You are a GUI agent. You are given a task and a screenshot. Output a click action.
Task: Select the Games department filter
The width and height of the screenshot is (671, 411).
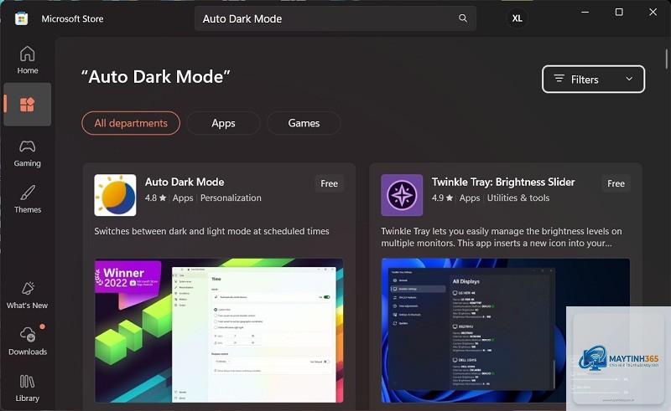pos(304,123)
